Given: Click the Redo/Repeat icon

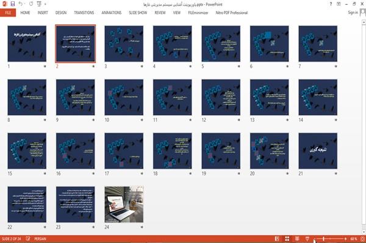Looking at the screenshot, I should (31, 4).
